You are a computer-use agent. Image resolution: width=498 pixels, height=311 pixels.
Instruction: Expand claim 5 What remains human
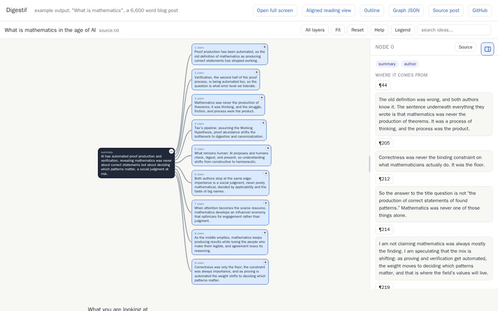268,148
